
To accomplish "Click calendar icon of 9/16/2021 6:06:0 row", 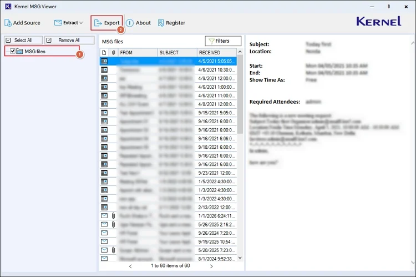I will [104, 138].
